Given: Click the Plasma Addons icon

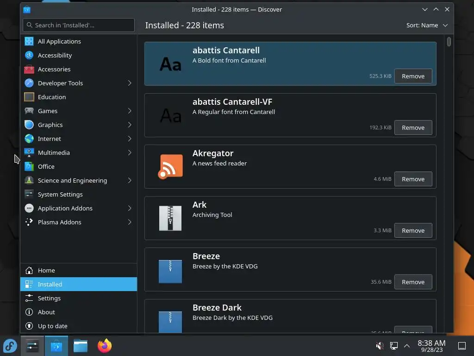Looking at the screenshot, I should (29, 222).
